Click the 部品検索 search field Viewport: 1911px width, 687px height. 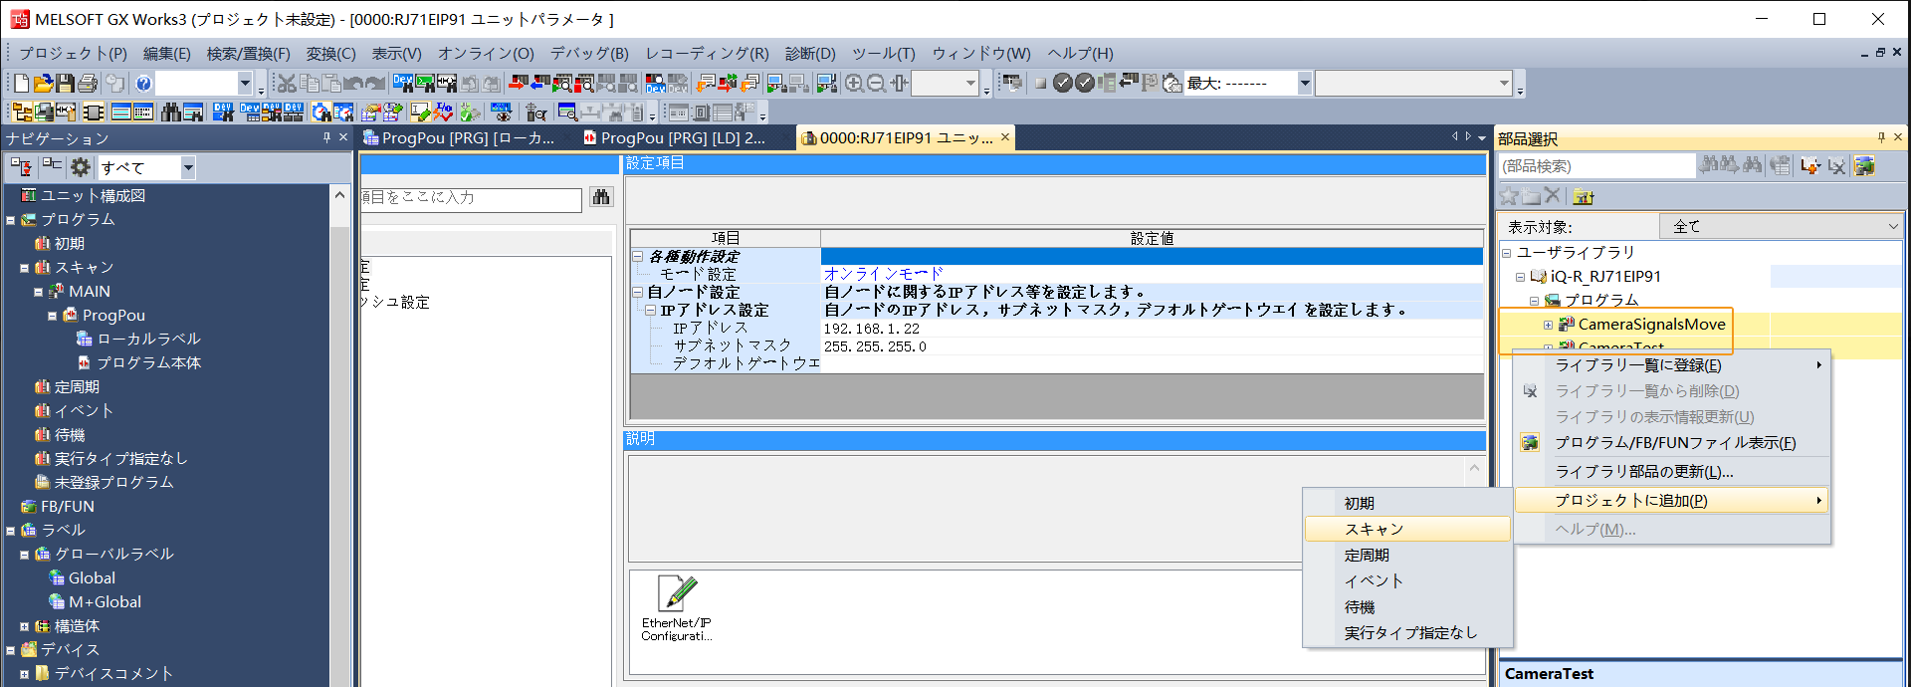click(1595, 166)
